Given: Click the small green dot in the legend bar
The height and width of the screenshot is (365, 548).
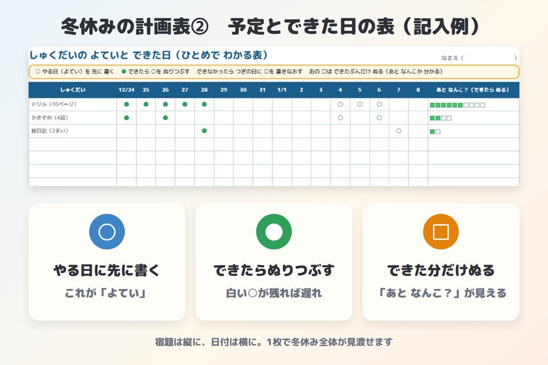Looking at the screenshot, I should click(124, 72).
